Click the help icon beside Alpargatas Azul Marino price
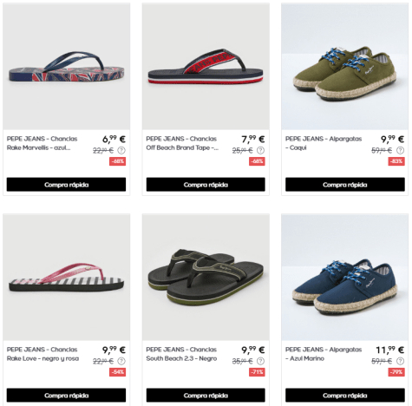The height and width of the screenshot is (406, 412). 400,361
